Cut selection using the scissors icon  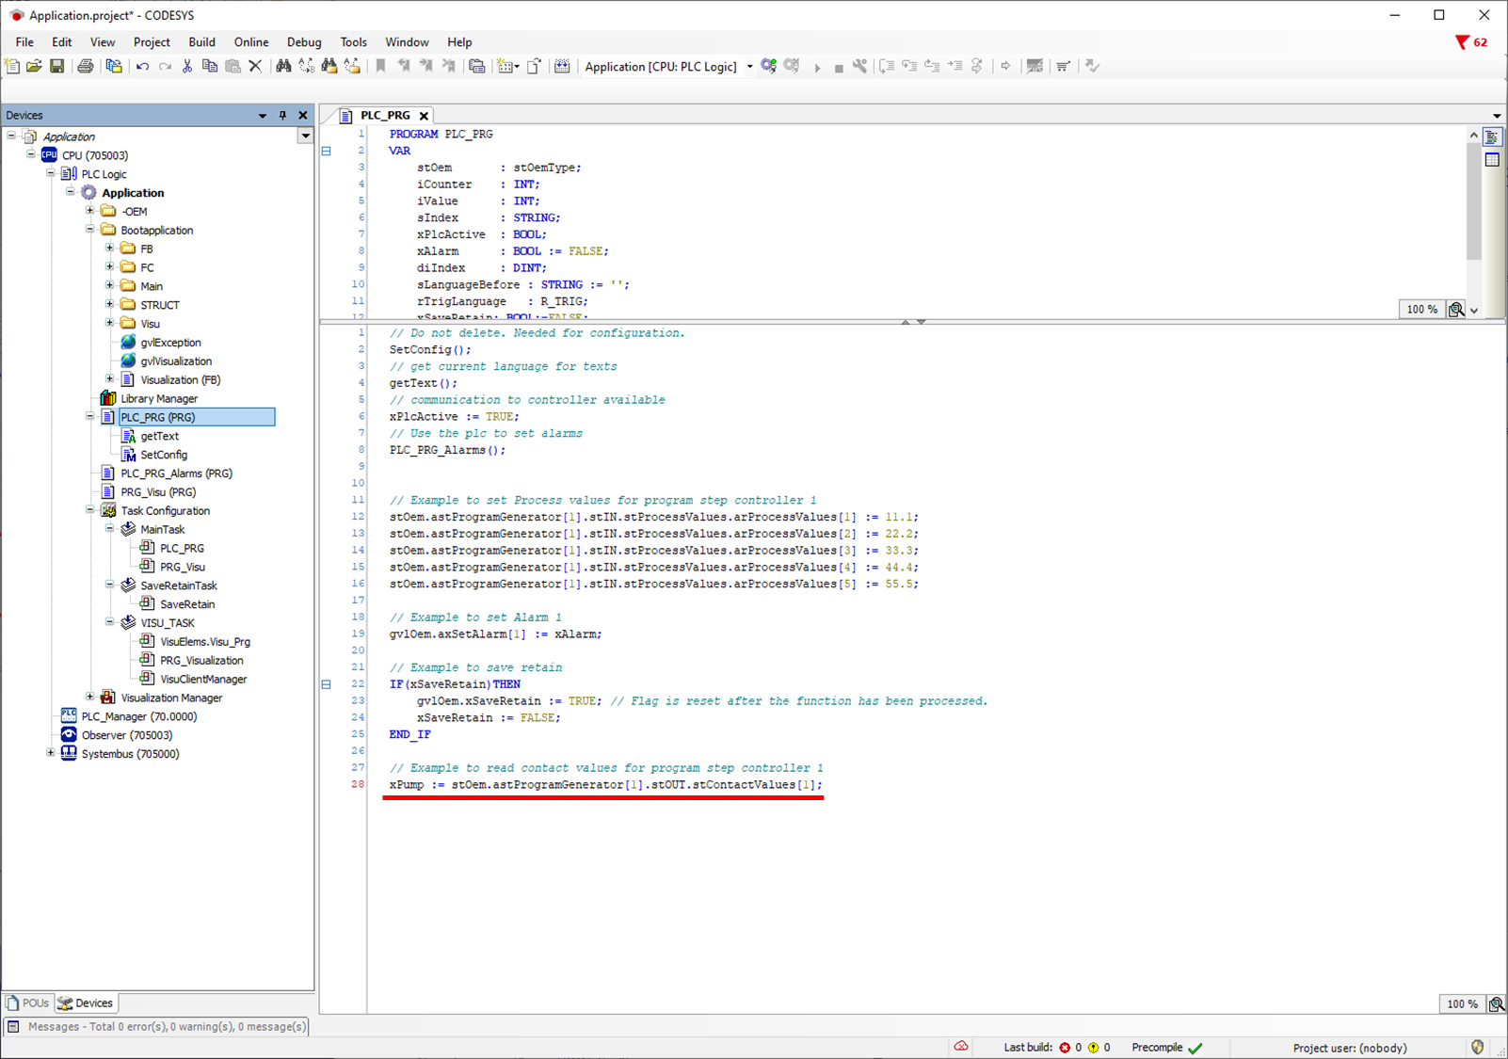187,66
